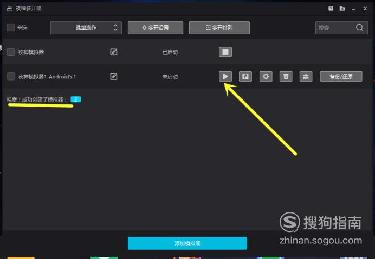Click the emulator count badge 2
The width and height of the screenshot is (375, 259).
[76, 99]
